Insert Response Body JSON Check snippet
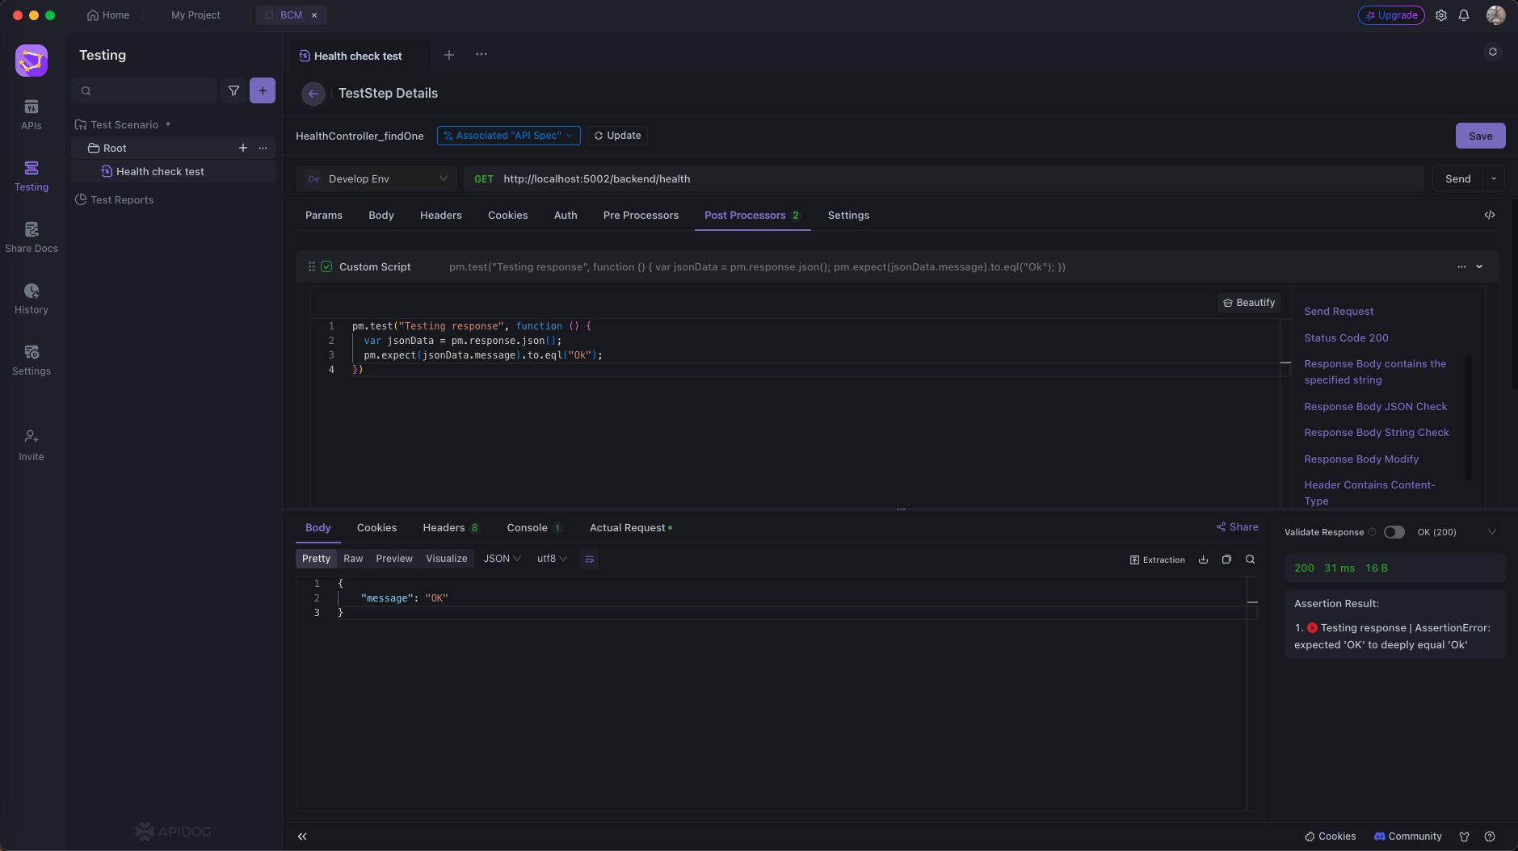The height and width of the screenshot is (851, 1518). [1375, 406]
